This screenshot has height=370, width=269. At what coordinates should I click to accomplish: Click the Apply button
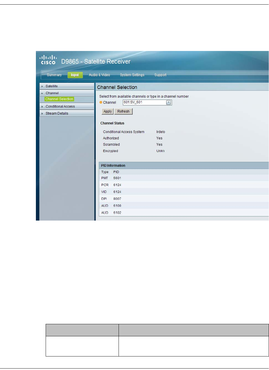click(108, 111)
